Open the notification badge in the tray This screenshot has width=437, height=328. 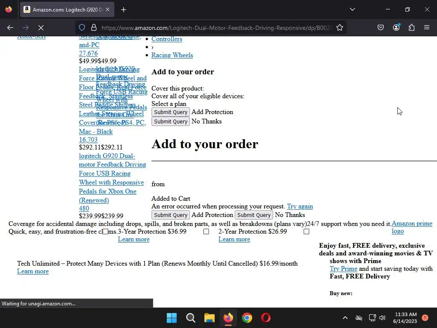coord(425,318)
